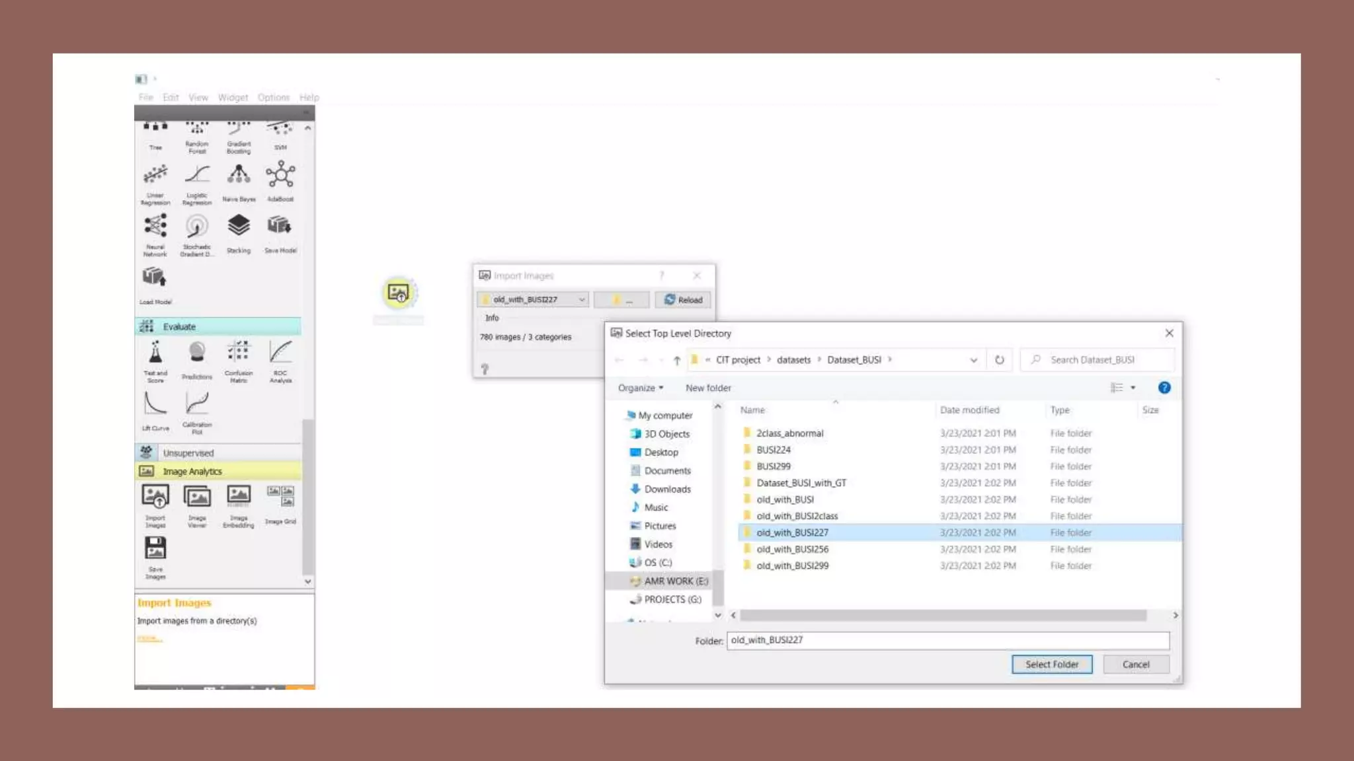Screen dimensions: 1354x761
Task: Click the browse folder button with ellipsis
Action: (x=621, y=299)
